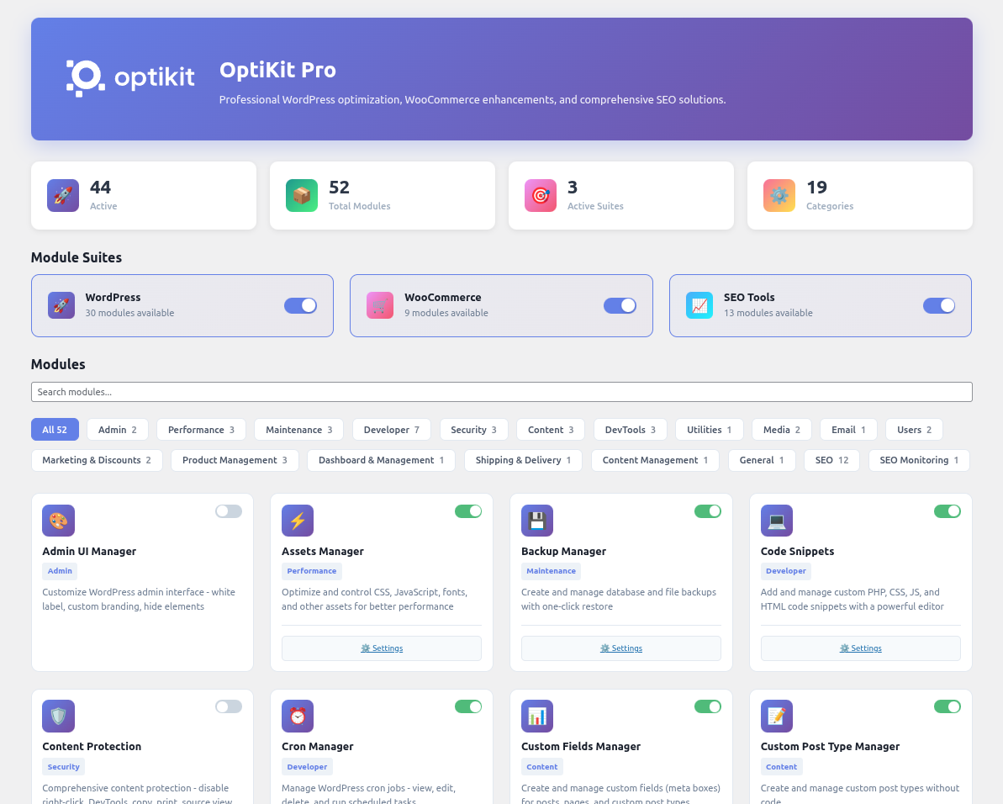
Task: Click the WooCommerce suite cart icon
Action: coord(380,305)
